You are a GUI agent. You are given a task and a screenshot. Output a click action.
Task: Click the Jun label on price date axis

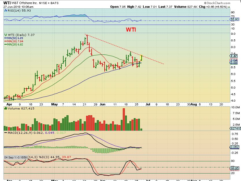coord(102,105)
